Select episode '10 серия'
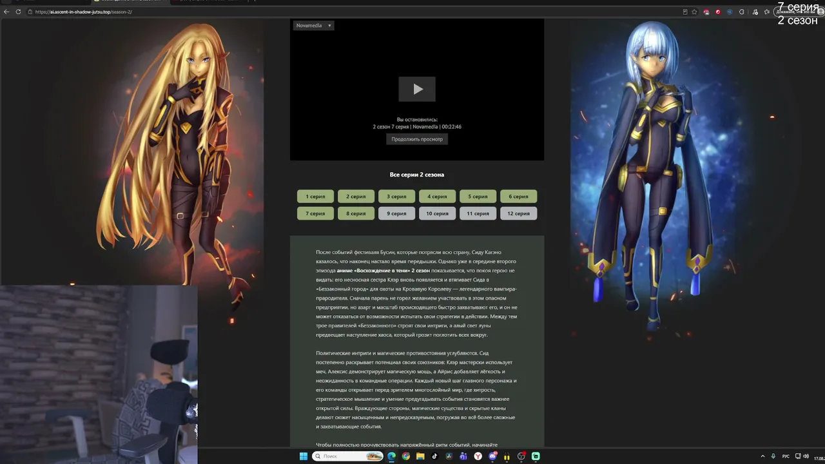Screen dimensions: 825x464 point(437,213)
